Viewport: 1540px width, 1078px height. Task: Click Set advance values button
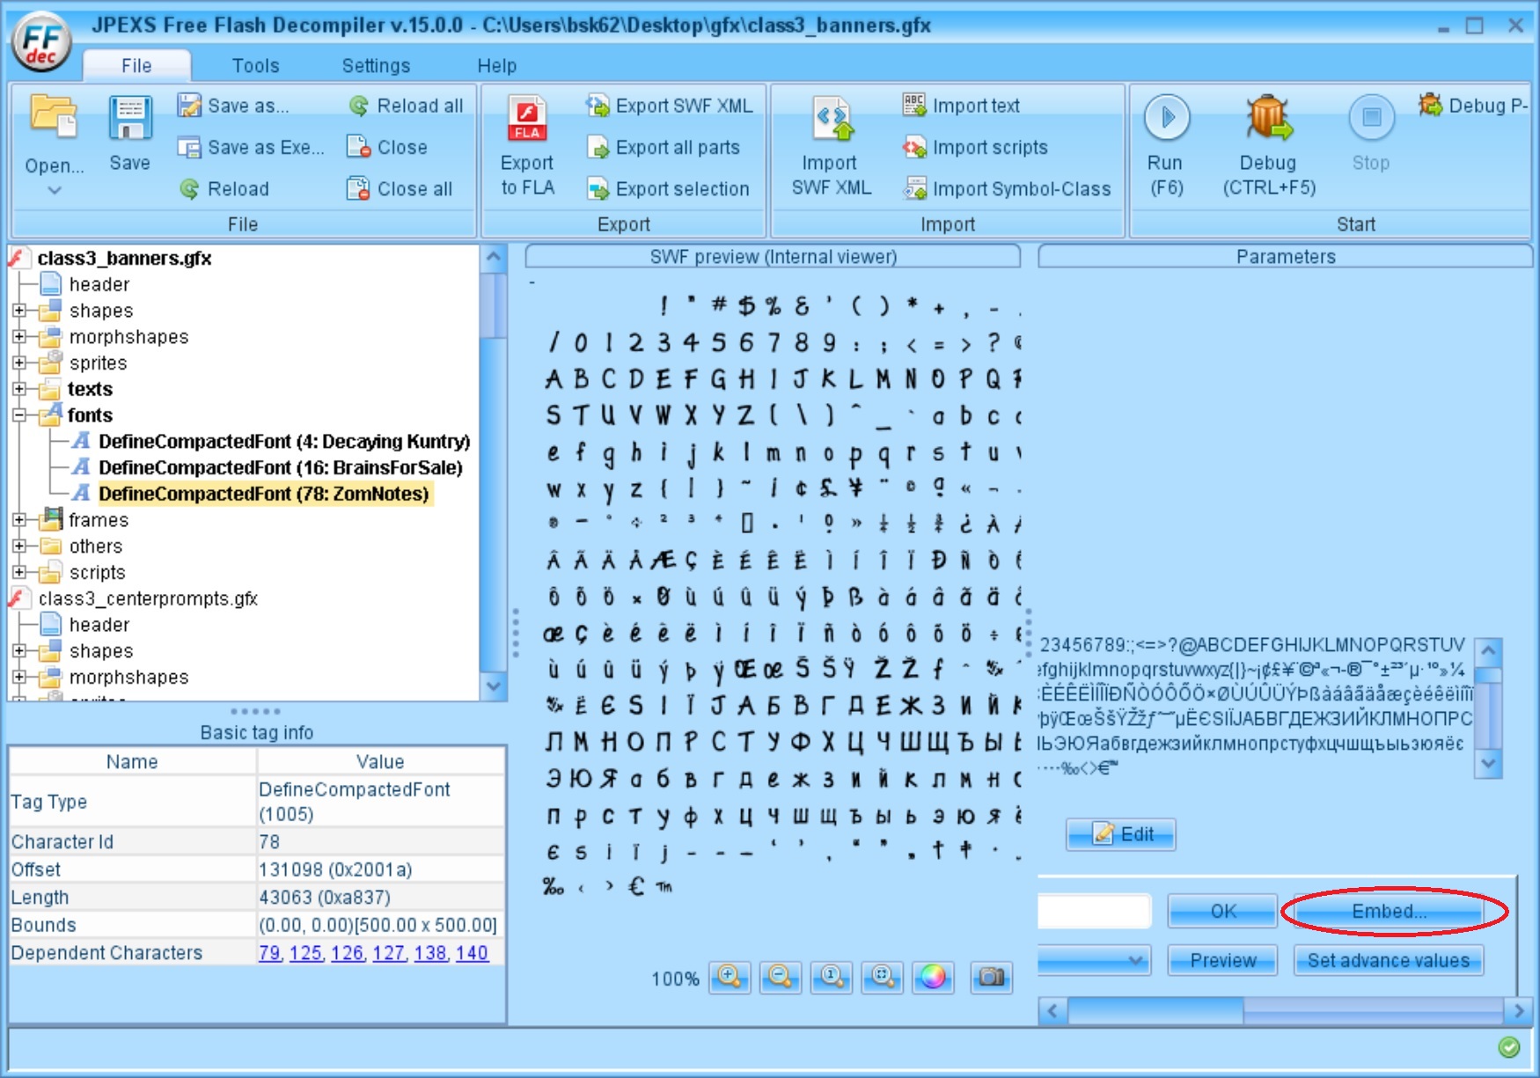(1389, 960)
